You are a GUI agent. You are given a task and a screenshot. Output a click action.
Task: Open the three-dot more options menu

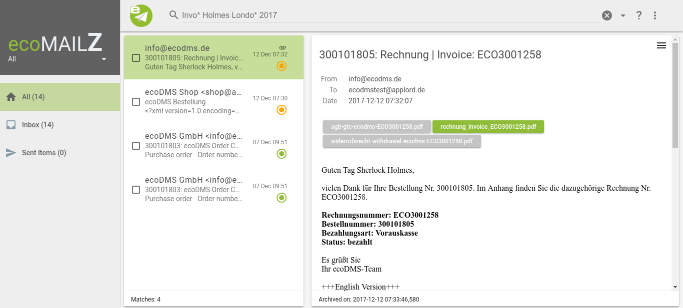tap(655, 15)
